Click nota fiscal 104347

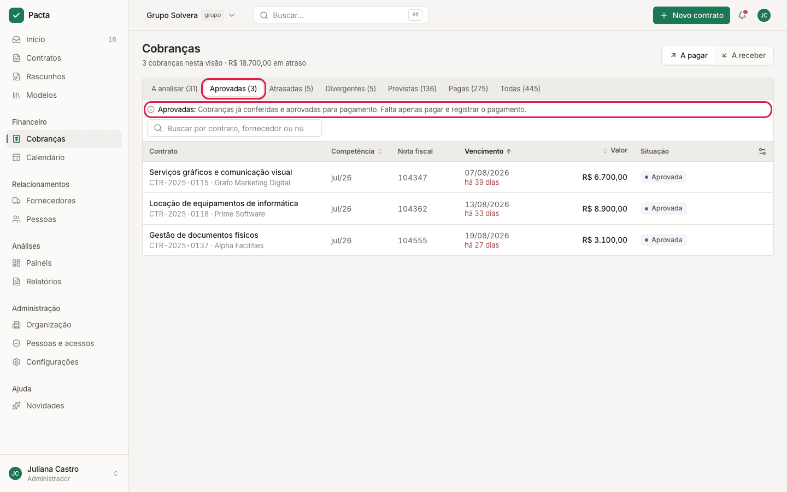413,178
